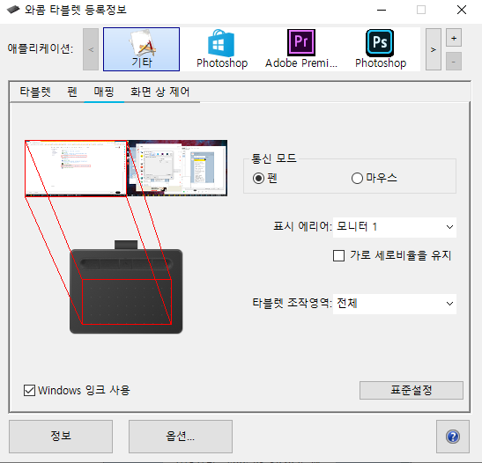Select the Photoshop icon with Ps logo
The height and width of the screenshot is (463, 482).
[x=381, y=49]
